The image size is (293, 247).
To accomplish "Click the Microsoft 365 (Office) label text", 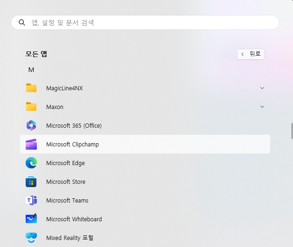I will 74,125.
